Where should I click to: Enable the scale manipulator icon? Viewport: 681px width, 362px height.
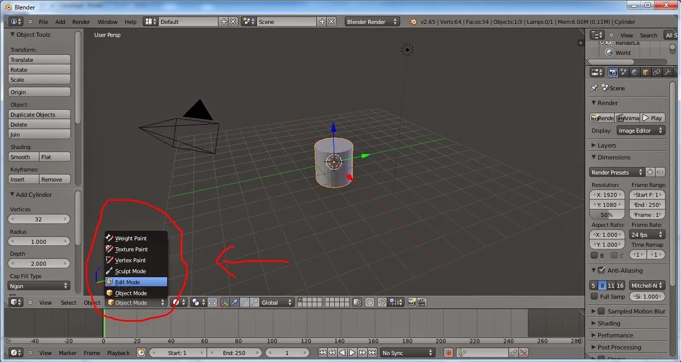[254, 302]
